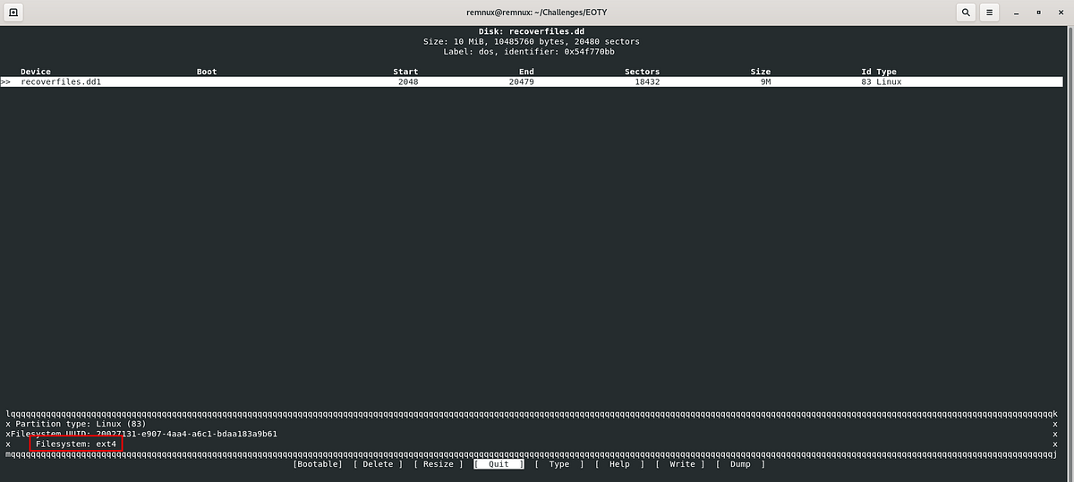
Task: Click the Disk: recoverfiles.dd title
Action: click(532, 31)
